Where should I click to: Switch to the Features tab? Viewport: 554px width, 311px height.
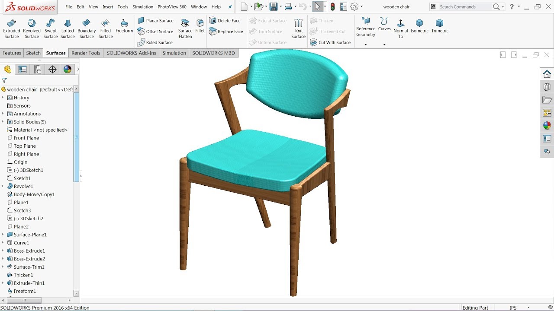coord(12,53)
